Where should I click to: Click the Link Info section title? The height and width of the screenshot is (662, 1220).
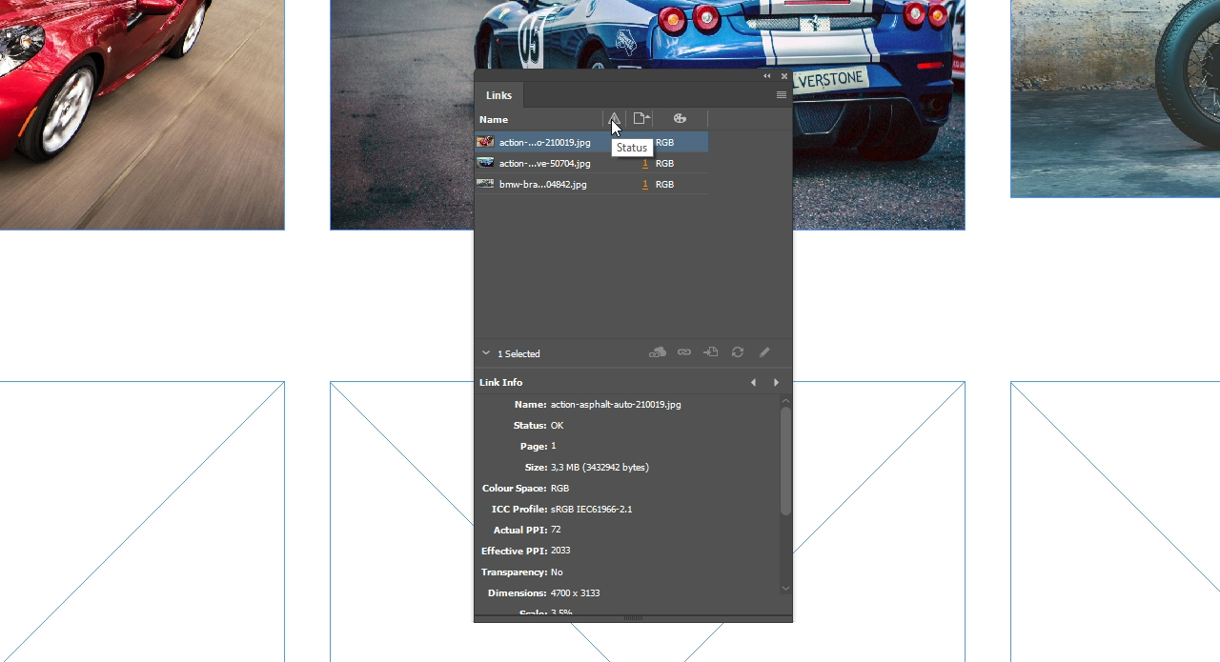(x=501, y=383)
